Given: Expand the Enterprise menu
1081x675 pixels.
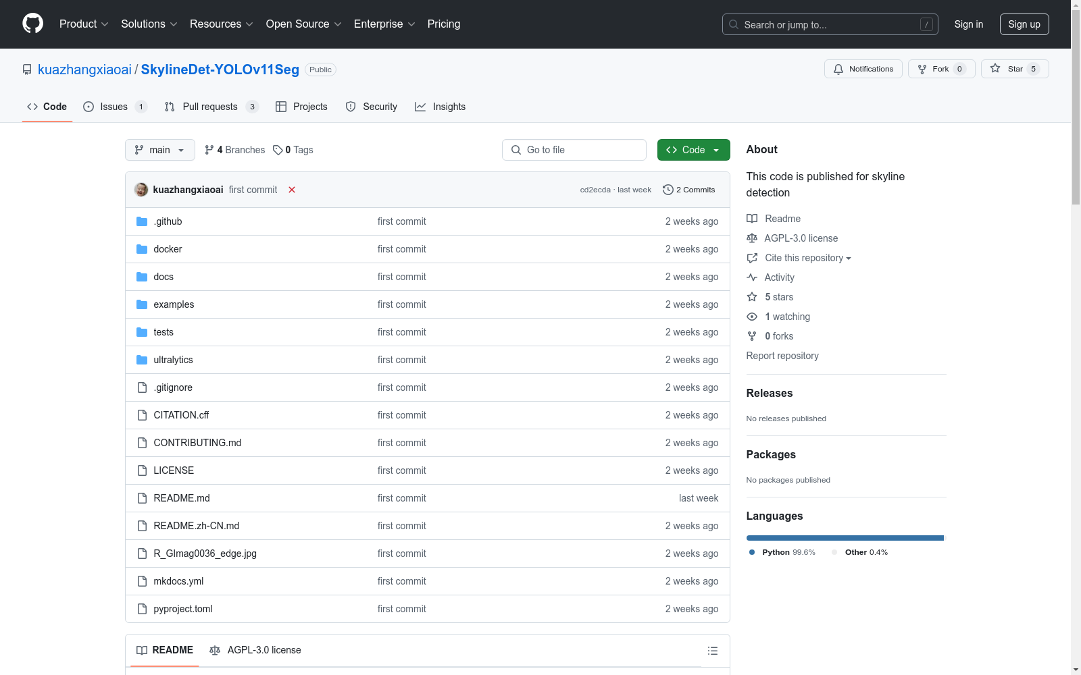Looking at the screenshot, I should (384, 24).
